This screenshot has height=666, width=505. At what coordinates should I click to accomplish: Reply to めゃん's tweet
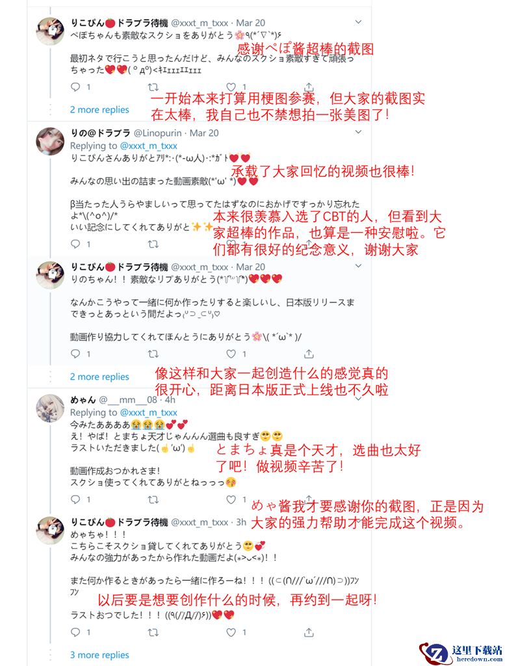click(x=75, y=499)
